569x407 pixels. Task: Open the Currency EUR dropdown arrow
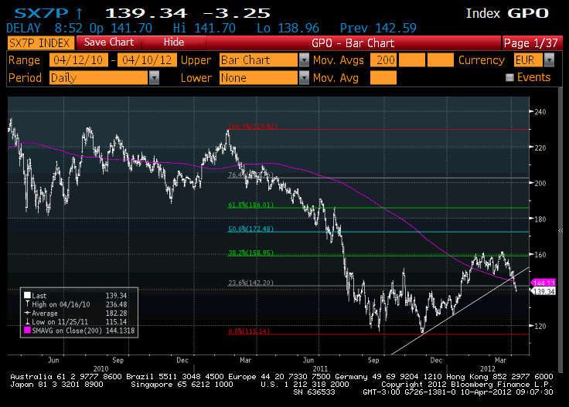pos(550,60)
